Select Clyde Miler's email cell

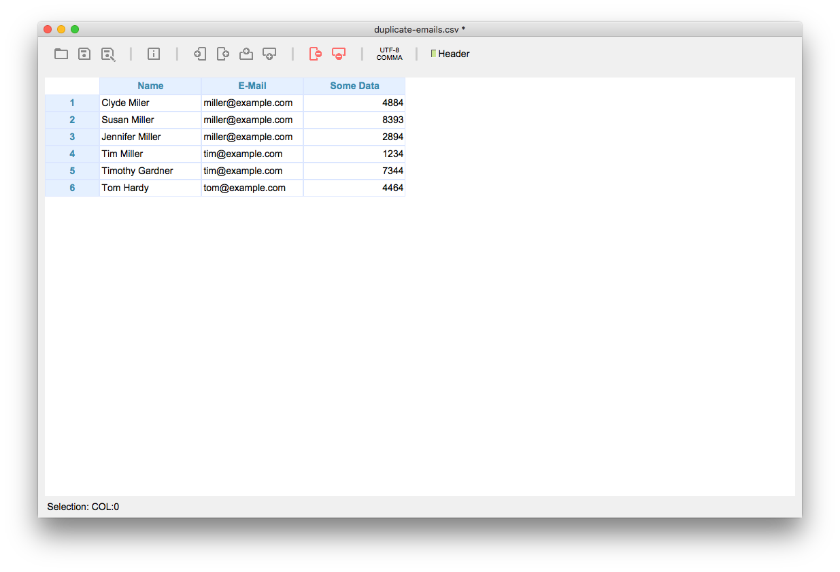[x=252, y=103]
